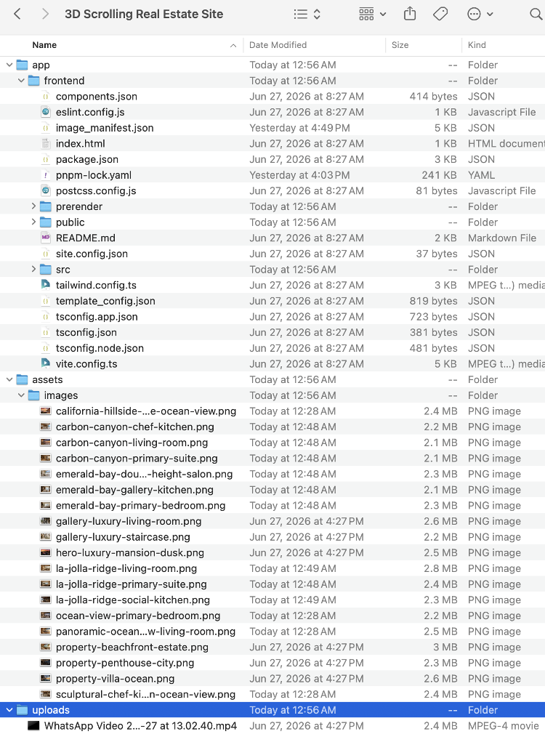
Task: Click gallery-luxury-living-room.png thumbnail
Action: tap(45, 521)
